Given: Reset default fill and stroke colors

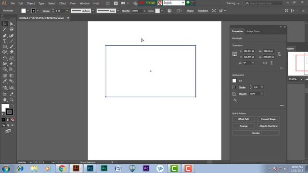Looking at the screenshot, I should pyautogui.click(x=3, y=114).
